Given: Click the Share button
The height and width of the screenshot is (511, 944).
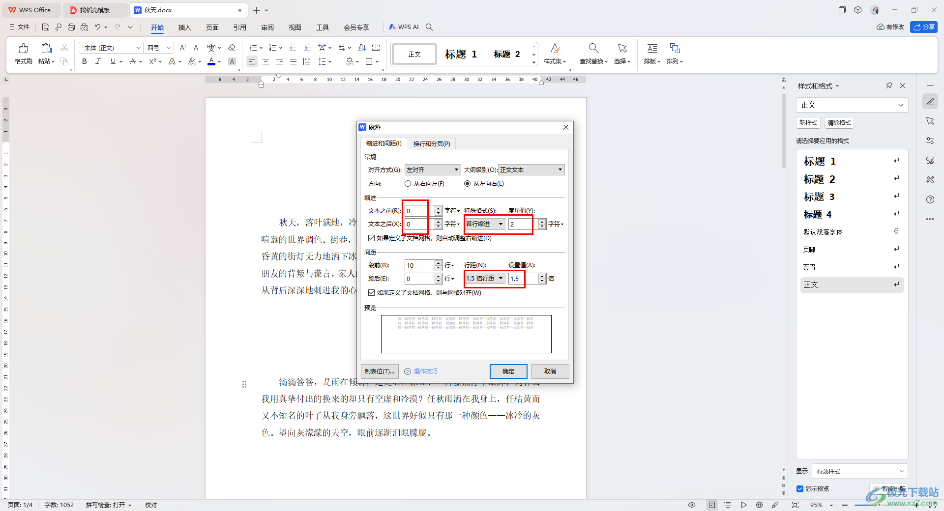Looking at the screenshot, I should (x=923, y=27).
